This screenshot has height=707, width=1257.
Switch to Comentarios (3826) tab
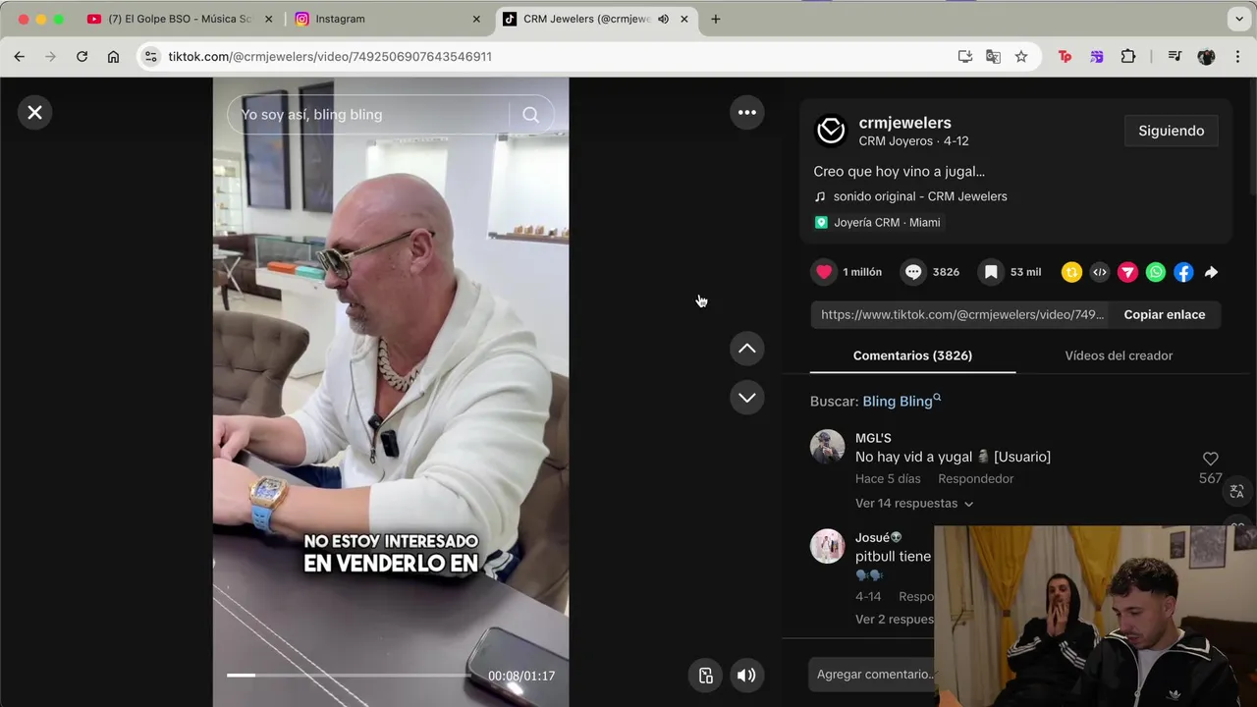point(912,355)
